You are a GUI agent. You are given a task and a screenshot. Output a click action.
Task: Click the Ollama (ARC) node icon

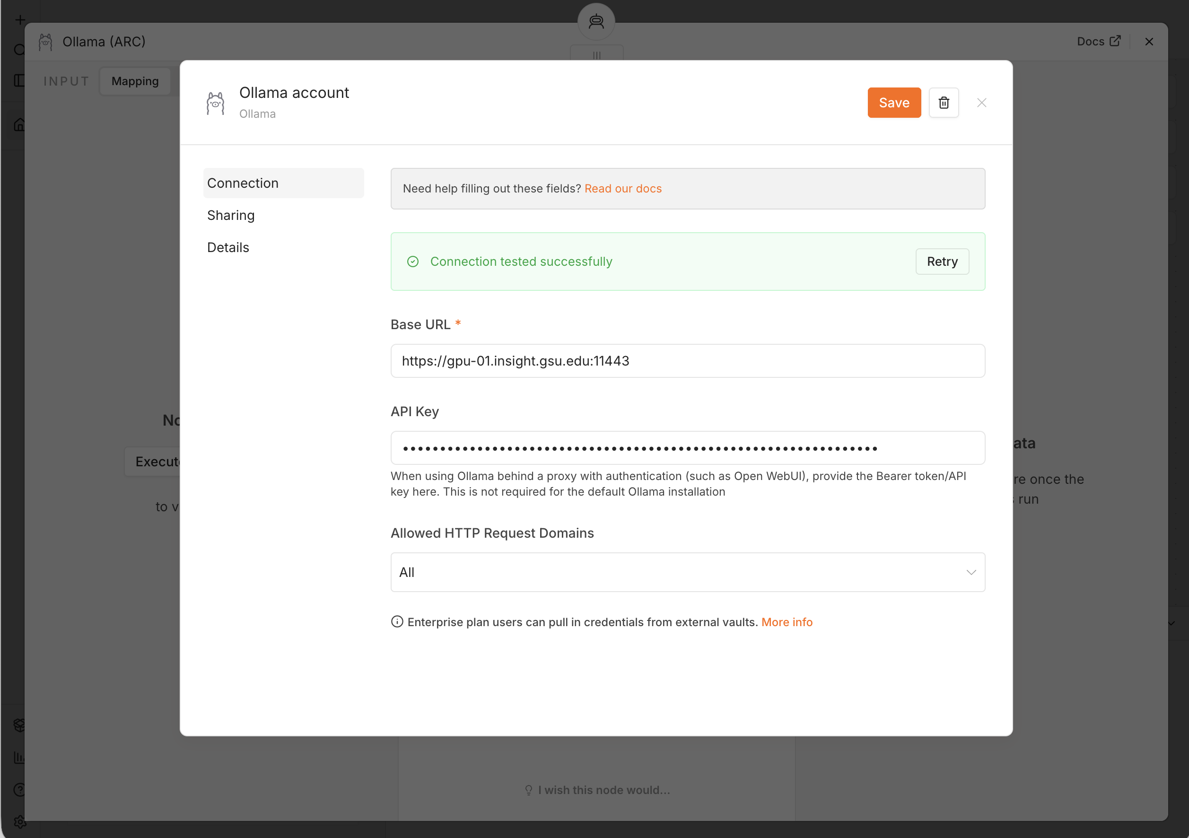click(x=45, y=42)
